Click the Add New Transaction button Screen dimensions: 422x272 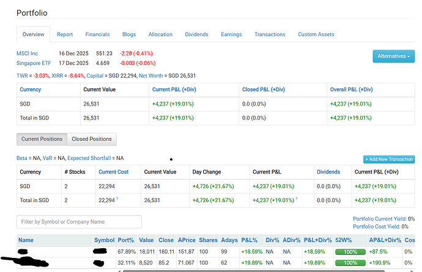tap(388, 159)
